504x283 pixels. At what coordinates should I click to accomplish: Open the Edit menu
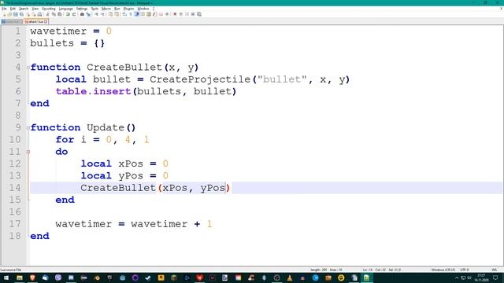click(x=13, y=9)
